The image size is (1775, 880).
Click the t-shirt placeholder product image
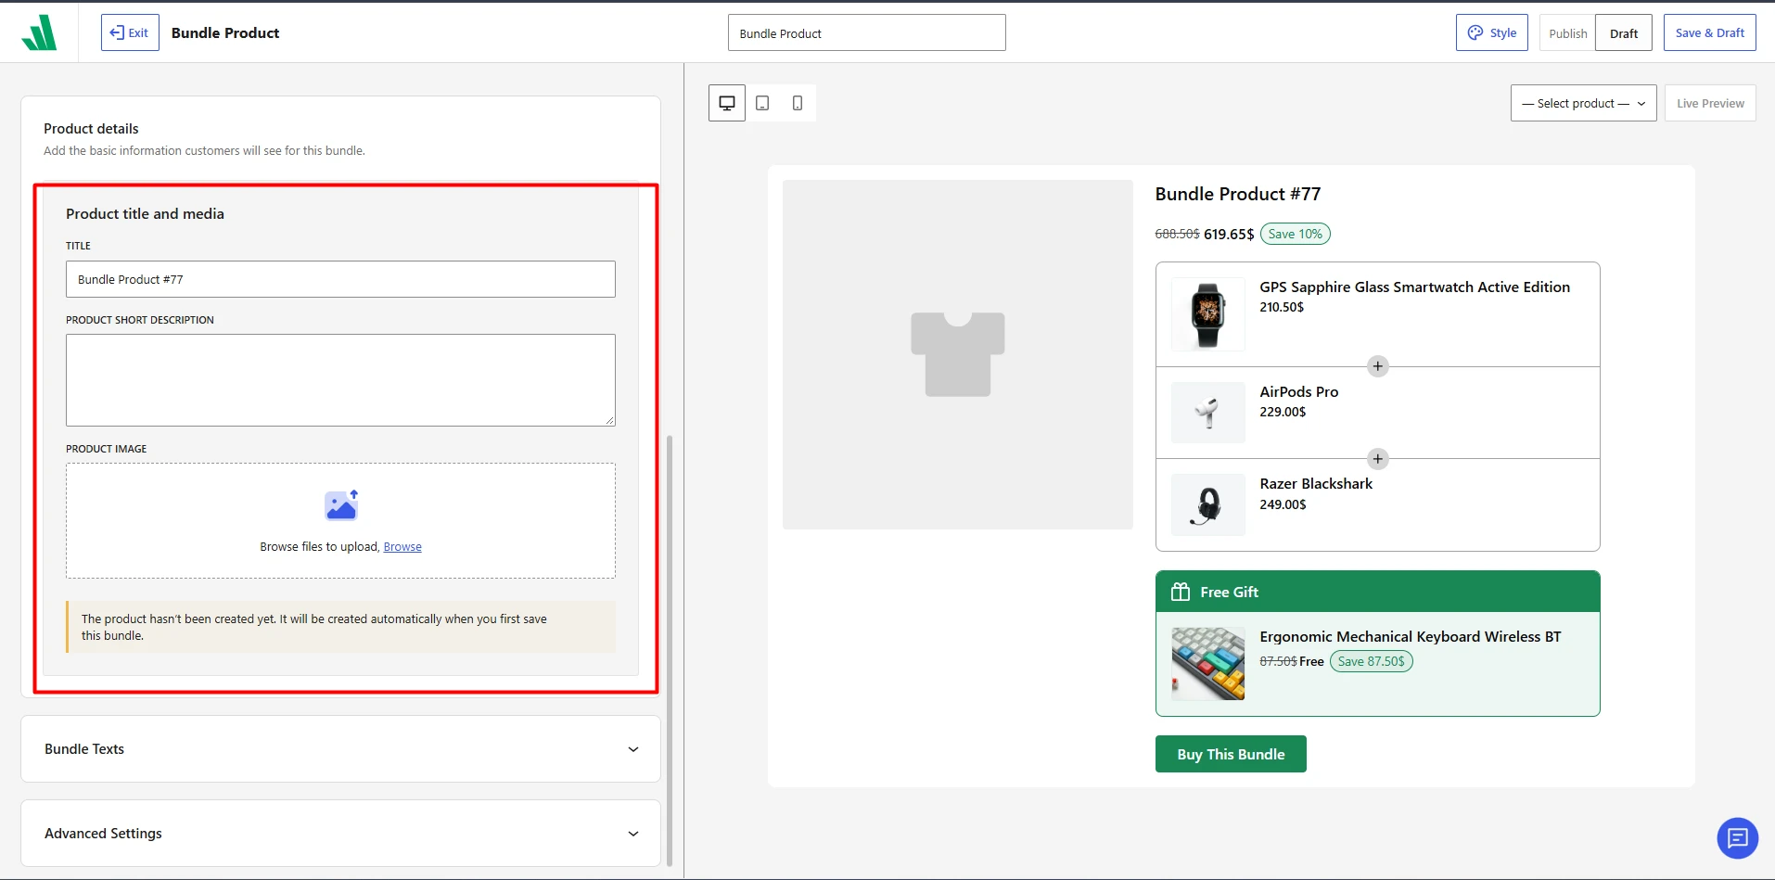(x=958, y=354)
